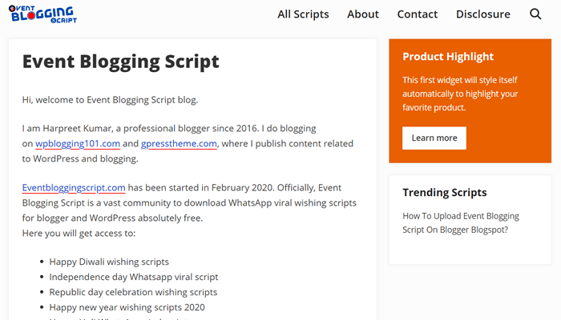This screenshot has height=320, width=561.
Task: Click the 'This first widget will style itself' text
Action: [460, 80]
